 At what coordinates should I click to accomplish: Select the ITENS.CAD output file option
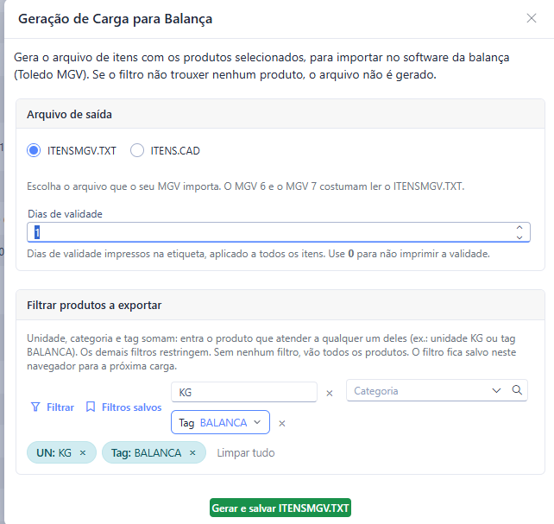pos(137,150)
